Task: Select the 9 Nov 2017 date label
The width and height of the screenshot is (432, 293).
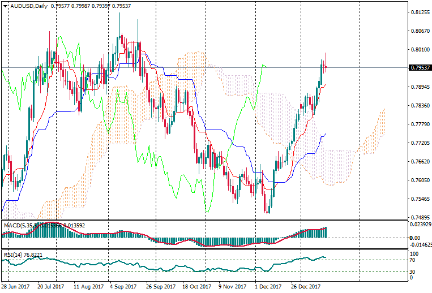Action: (232, 287)
